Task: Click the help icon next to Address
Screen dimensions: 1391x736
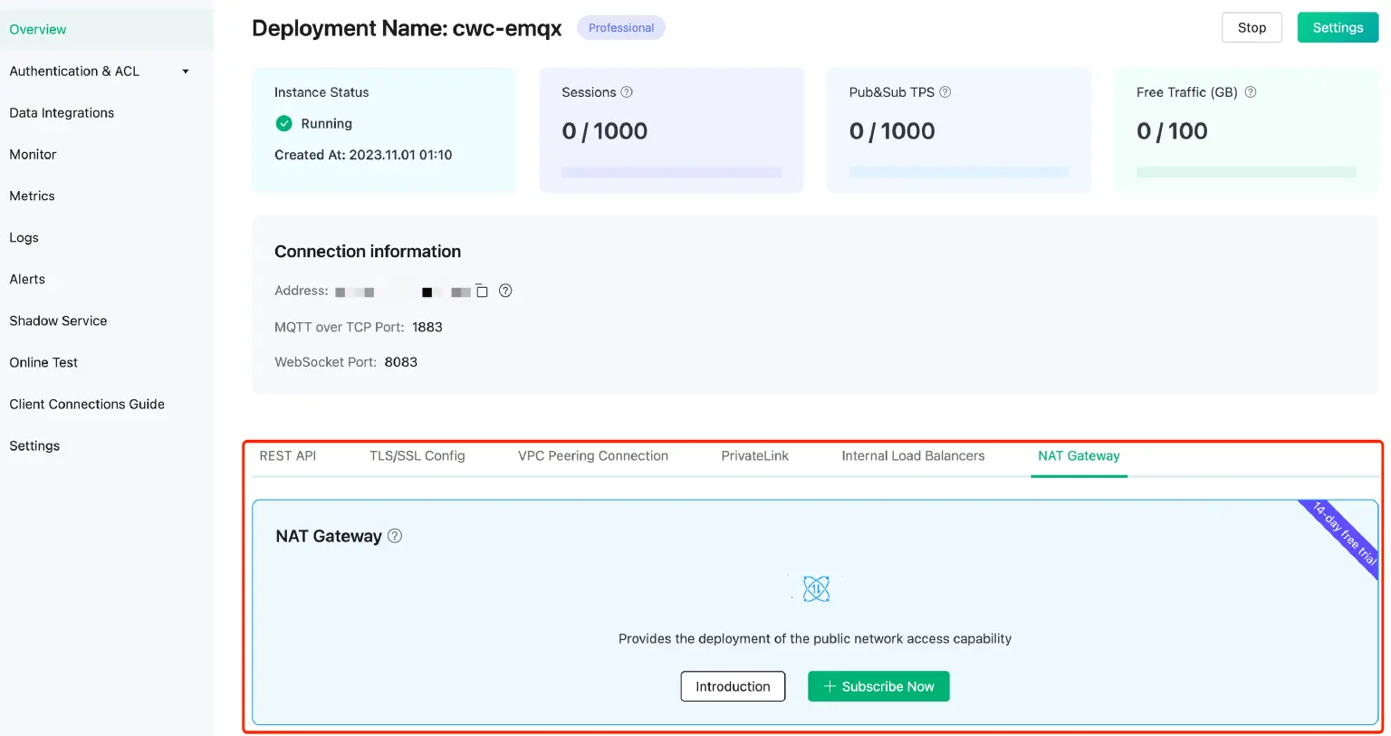Action: [505, 291]
